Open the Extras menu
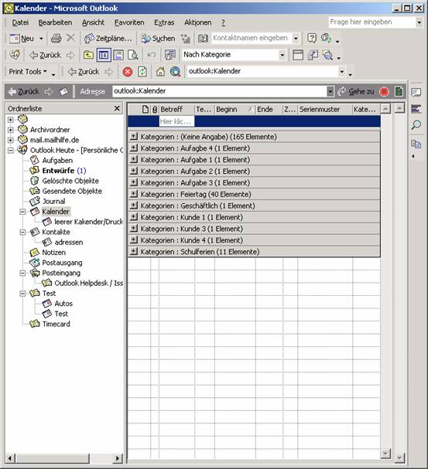 [x=164, y=22]
